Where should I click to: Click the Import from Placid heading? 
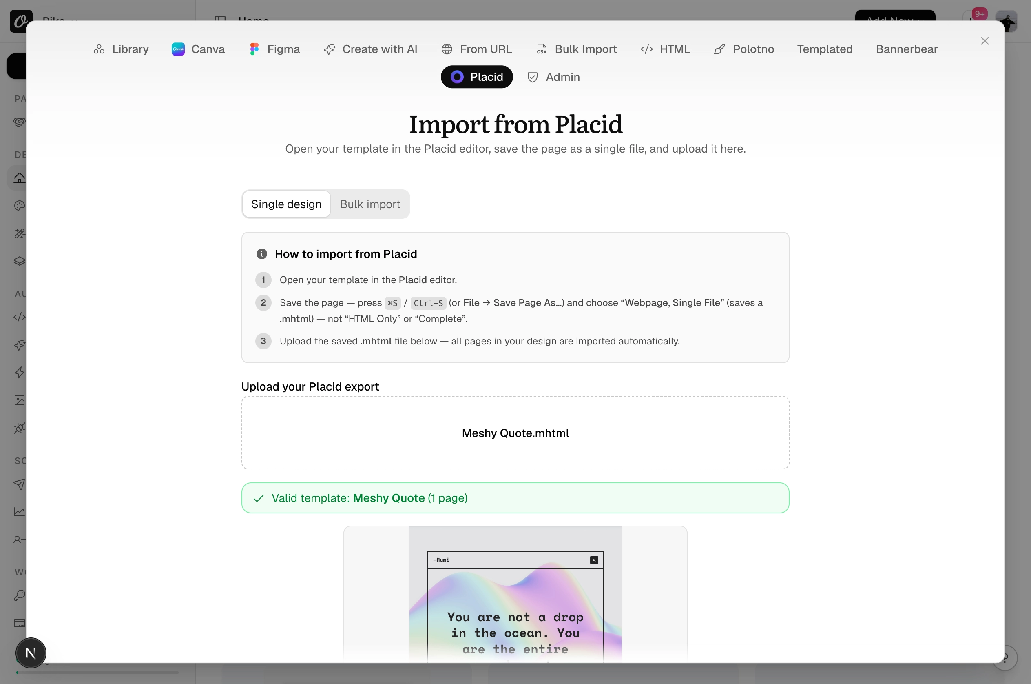[515, 125]
